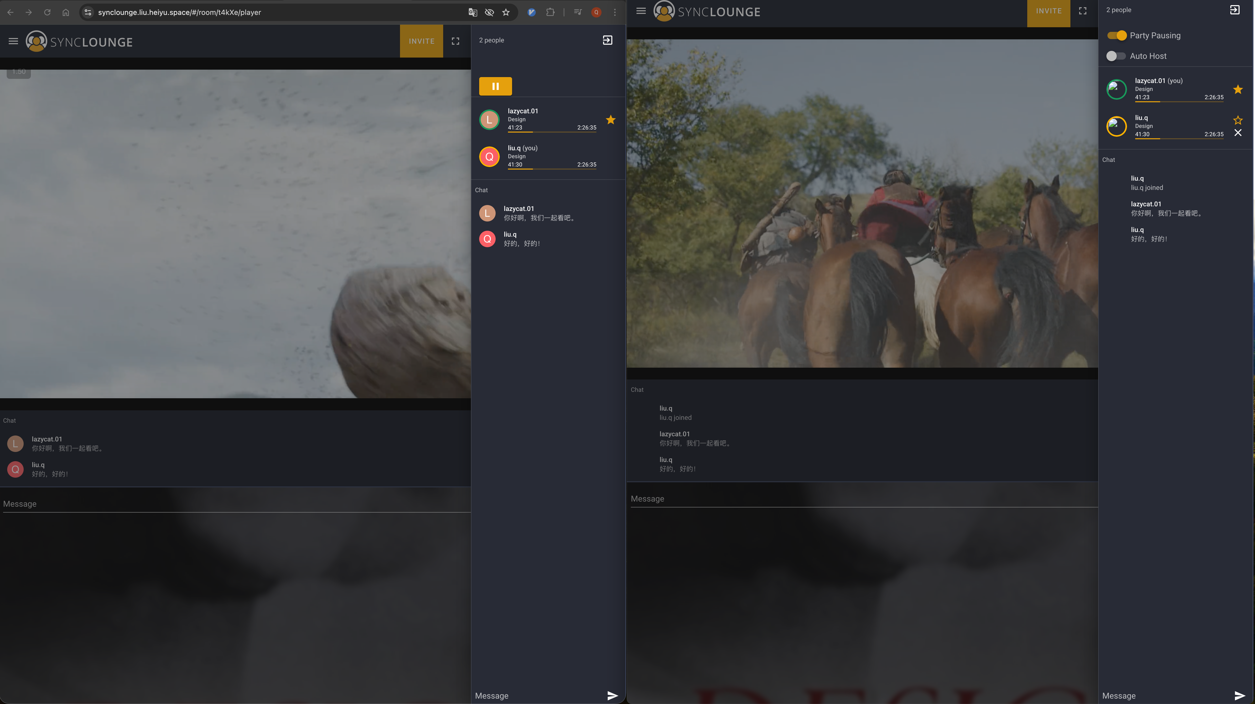Click the left video player area
This screenshot has width=1255, height=704.
point(235,234)
